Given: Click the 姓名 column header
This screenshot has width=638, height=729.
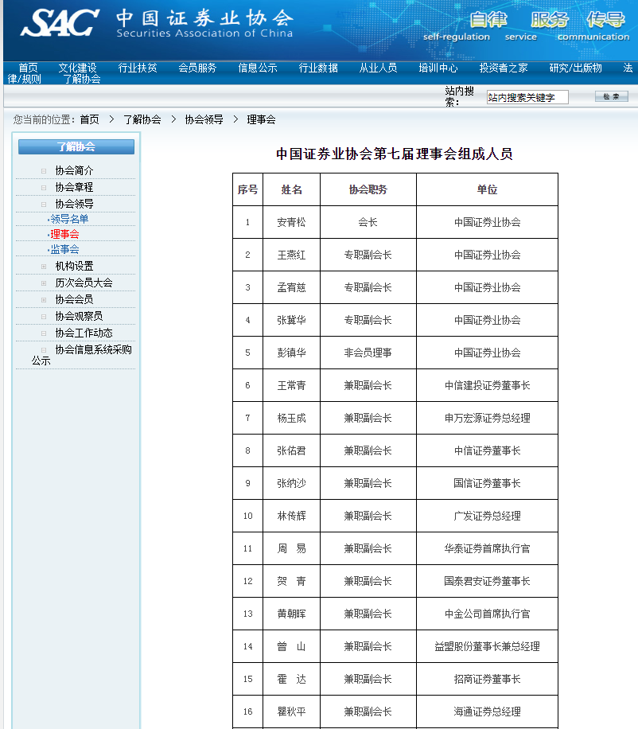Looking at the screenshot, I should click(291, 189).
